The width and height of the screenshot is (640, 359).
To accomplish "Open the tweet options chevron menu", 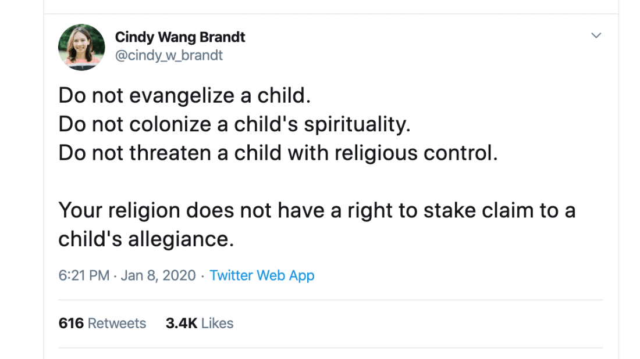I will (596, 36).
